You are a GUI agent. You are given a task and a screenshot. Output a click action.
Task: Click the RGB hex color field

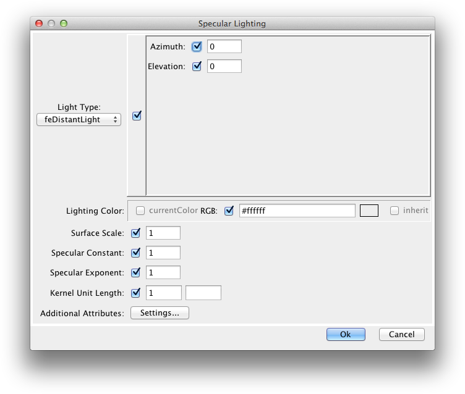point(297,211)
